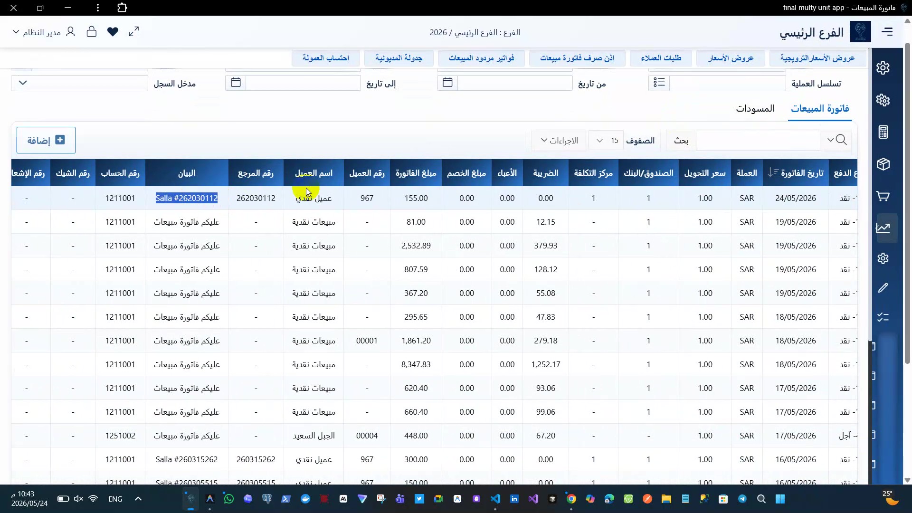Click the إضافة add button
The image size is (912, 513).
click(x=46, y=140)
